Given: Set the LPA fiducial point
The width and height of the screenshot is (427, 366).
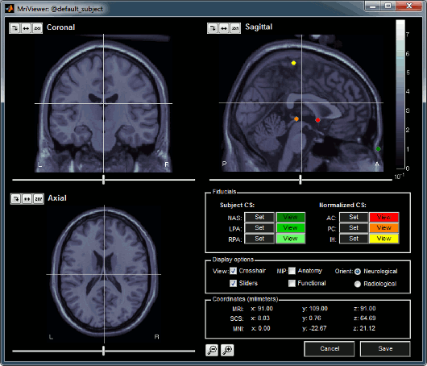Looking at the screenshot, I should coord(259,228).
